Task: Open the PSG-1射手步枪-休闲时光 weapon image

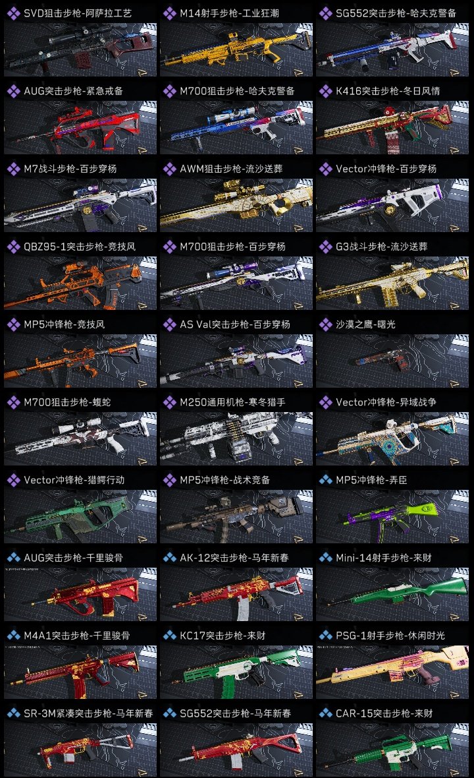Action: (392, 673)
